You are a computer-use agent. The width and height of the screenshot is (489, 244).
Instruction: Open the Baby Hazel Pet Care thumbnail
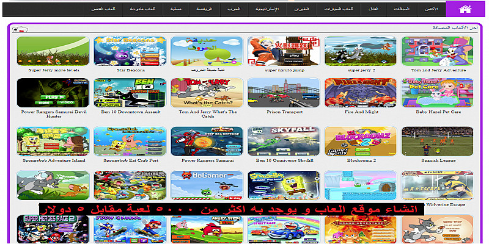pos(438,93)
